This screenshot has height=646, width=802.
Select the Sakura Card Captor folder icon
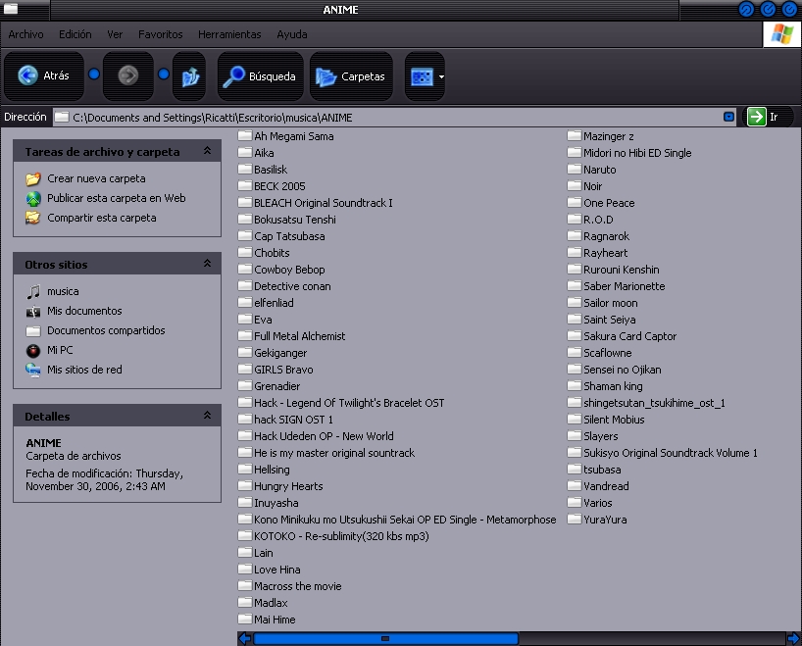[x=575, y=335]
